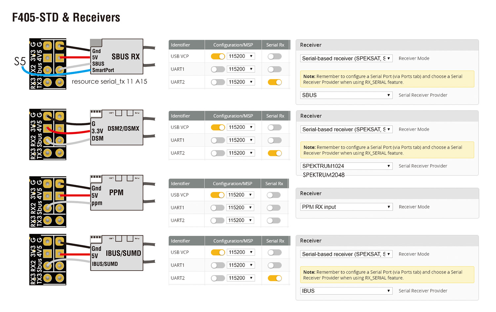
Task: Open the SBUS Serial Receiver Provider dropdown
Action: (346, 95)
